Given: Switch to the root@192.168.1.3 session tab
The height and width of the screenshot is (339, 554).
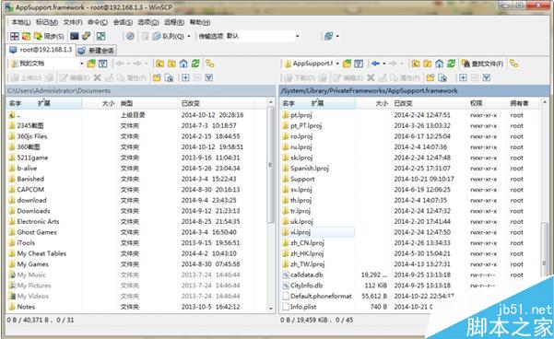Looking at the screenshot, I should point(41,50).
